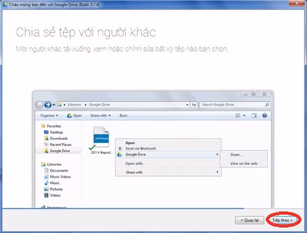Click the Music note icon in sidebar
Viewport: 307px width, 233px height.
click(x=47, y=183)
